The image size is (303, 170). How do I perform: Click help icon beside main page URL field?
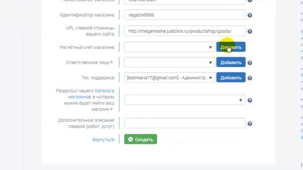click(x=250, y=31)
